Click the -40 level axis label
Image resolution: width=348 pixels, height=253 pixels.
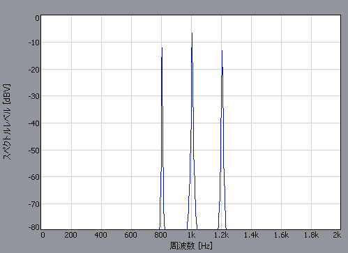coord(34,123)
